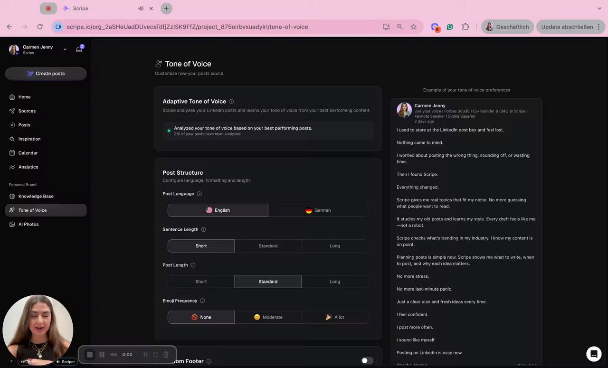Click the Analytics chart icon
This screenshot has height=368, width=608.
(12, 167)
